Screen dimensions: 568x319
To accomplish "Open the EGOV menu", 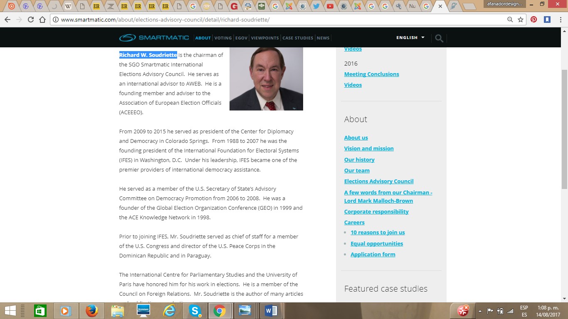I will pyautogui.click(x=241, y=38).
